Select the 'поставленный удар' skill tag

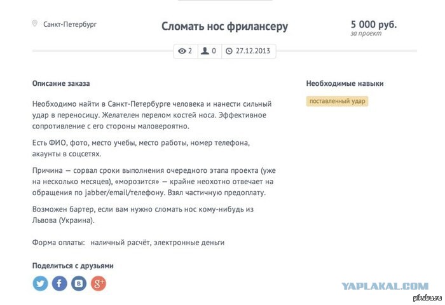[x=337, y=101]
